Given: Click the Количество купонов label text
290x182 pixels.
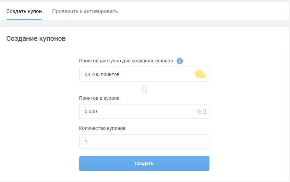Looking at the screenshot, I should (102, 128).
